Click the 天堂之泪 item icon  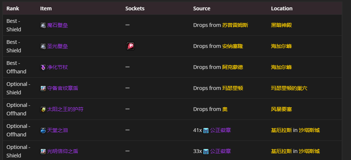(x=43, y=131)
